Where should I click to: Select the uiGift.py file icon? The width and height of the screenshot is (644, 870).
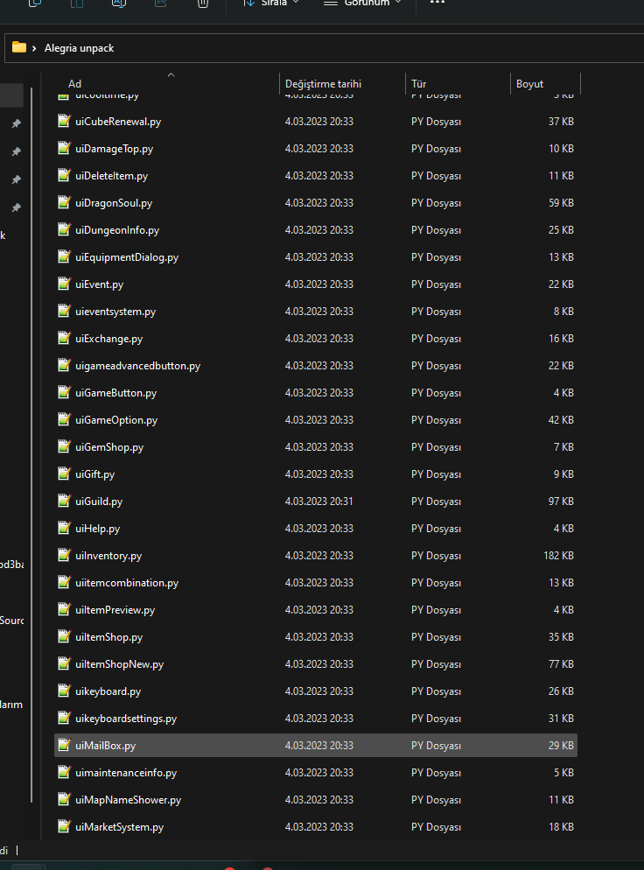[65, 474]
